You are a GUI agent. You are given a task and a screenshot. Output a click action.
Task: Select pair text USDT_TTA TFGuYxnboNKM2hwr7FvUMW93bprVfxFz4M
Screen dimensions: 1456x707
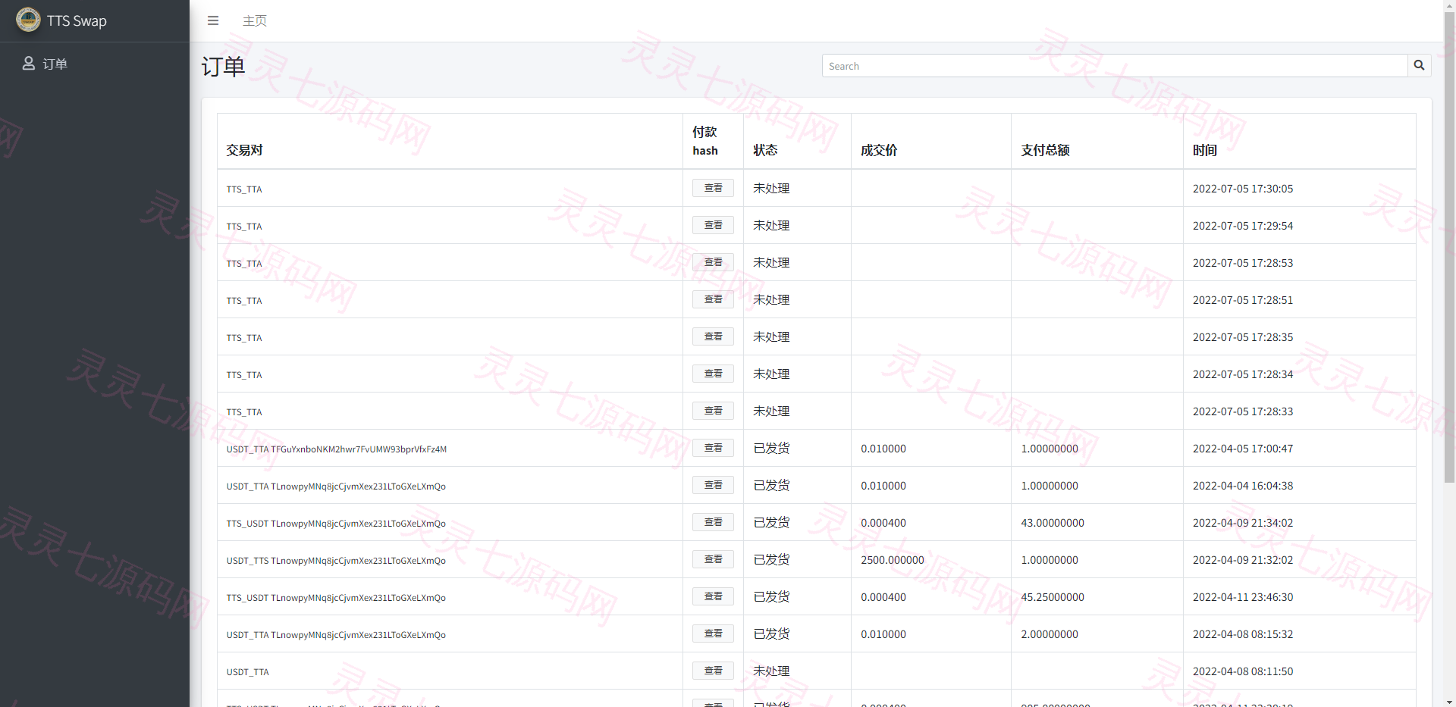tap(337, 449)
